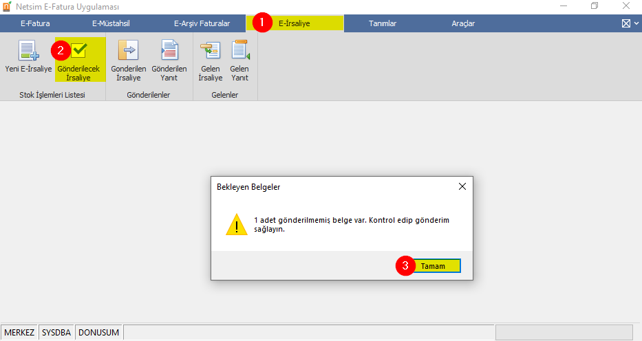Click DONUSUM in the status bar
Viewport: 642px width, 341px height.
click(98, 333)
